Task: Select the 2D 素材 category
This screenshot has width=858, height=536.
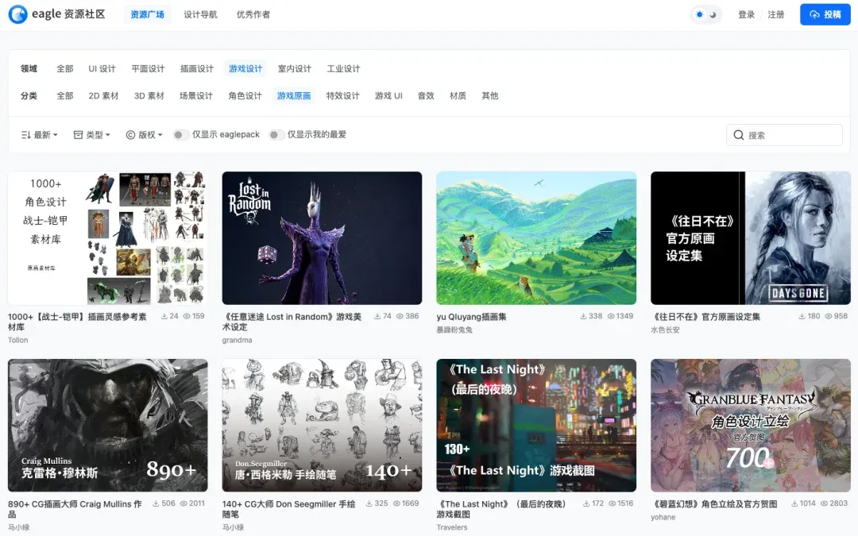Action: [x=103, y=96]
